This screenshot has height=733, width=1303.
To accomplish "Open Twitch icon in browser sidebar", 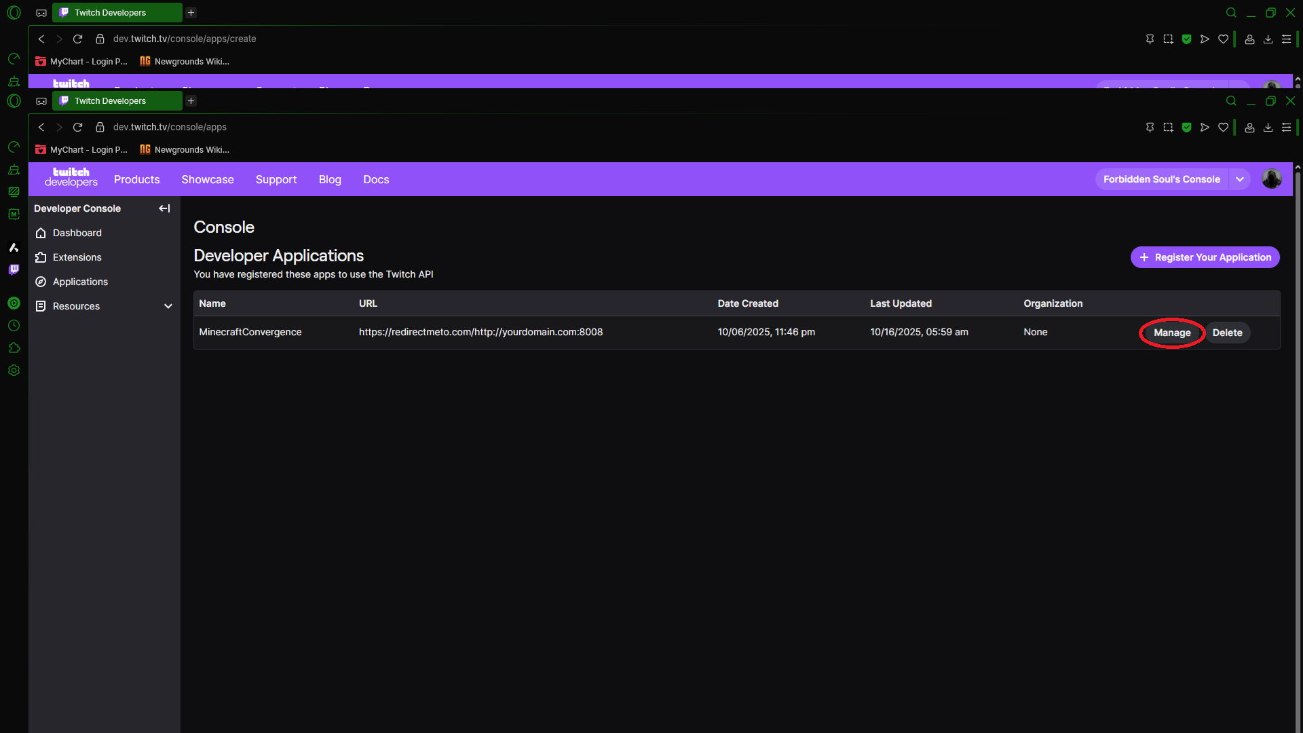I will point(14,269).
